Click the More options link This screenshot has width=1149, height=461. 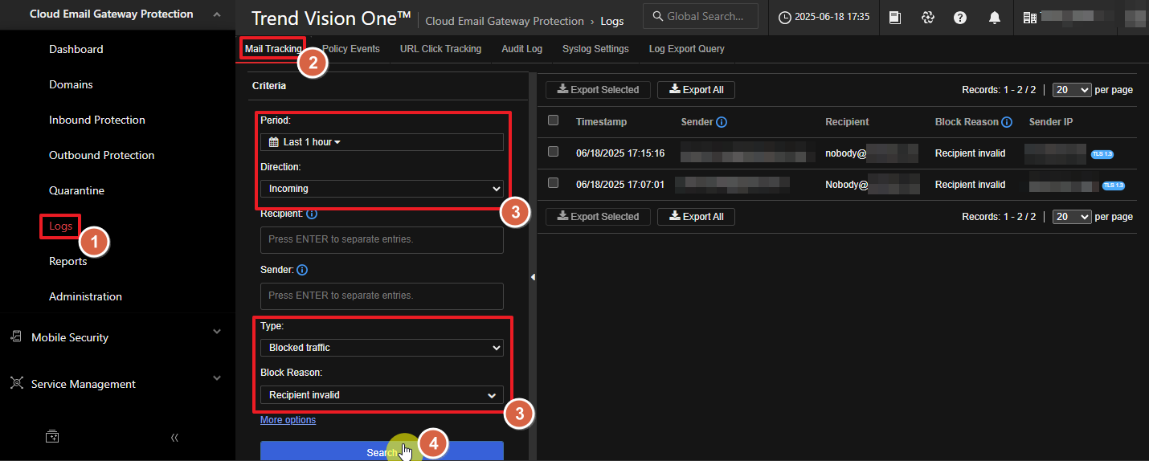coord(288,420)
